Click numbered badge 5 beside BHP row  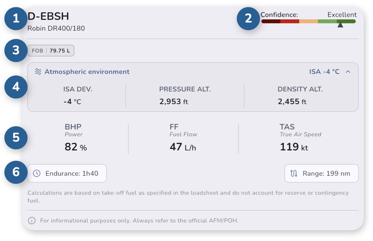[x=16, y=138]
